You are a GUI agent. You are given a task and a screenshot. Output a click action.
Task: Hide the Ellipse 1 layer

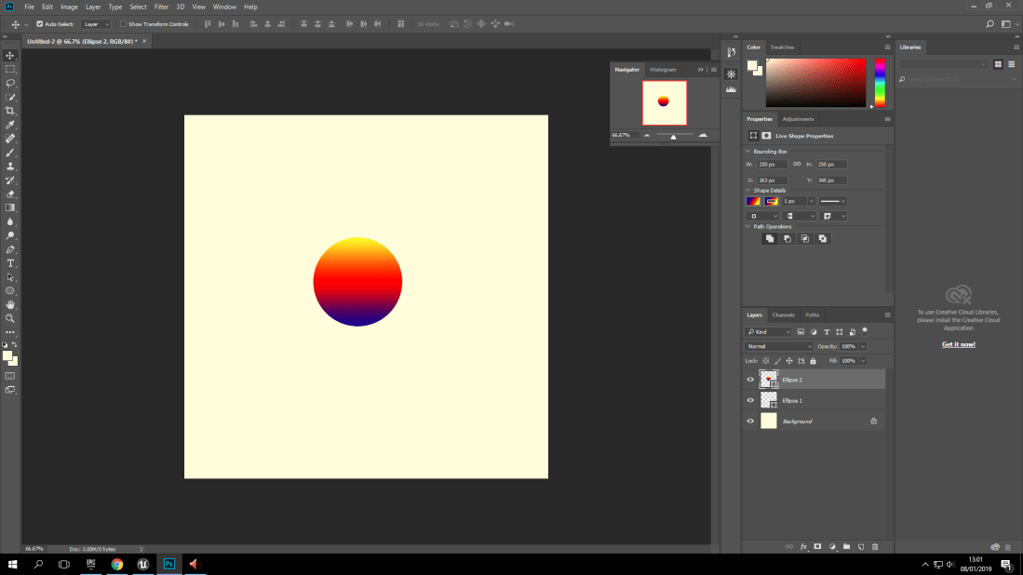coord(750,400)
